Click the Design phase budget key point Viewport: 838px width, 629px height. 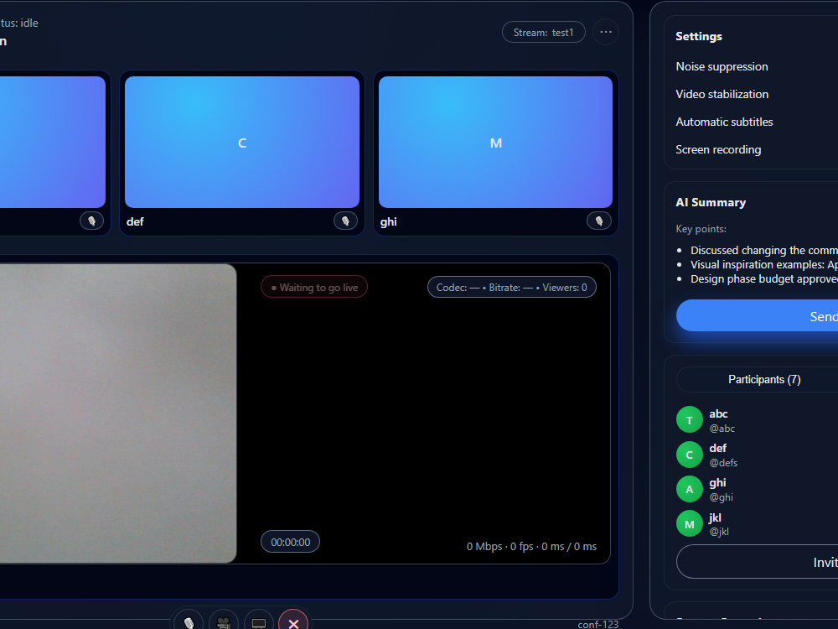[763, 278]
